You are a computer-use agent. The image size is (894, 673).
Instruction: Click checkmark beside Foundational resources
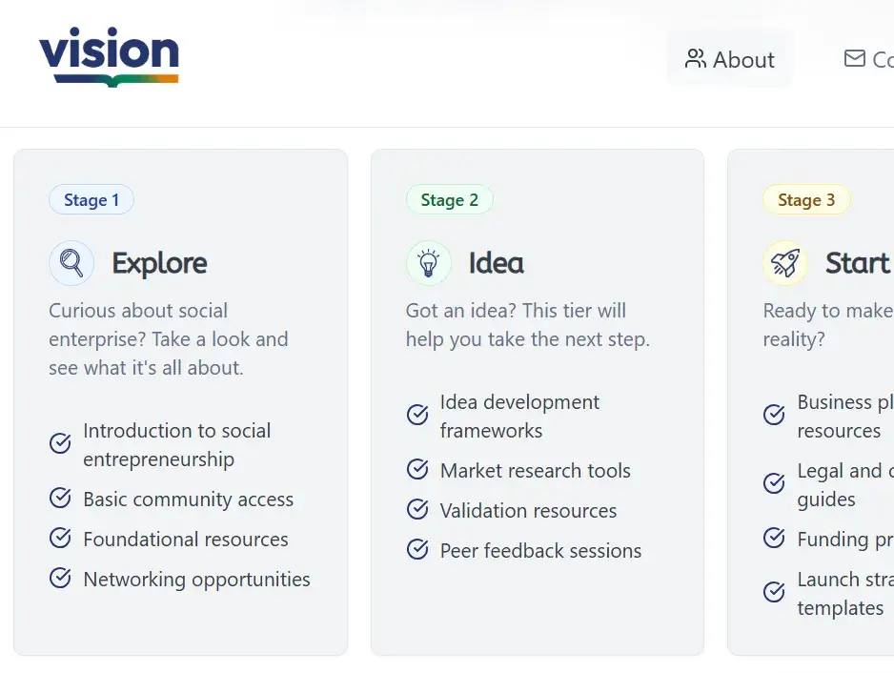[60, 539]
